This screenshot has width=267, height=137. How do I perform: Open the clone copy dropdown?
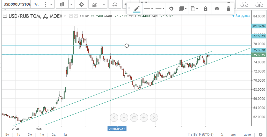194,9
